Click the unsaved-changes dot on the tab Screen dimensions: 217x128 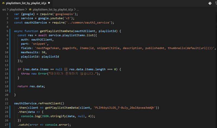49,3
